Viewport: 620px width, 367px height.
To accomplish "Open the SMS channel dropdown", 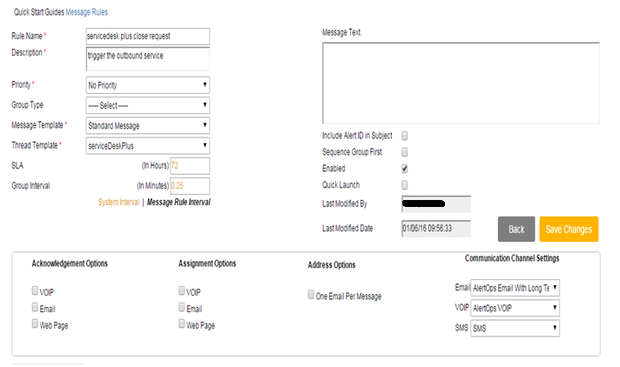I will (x=515, y=328).
